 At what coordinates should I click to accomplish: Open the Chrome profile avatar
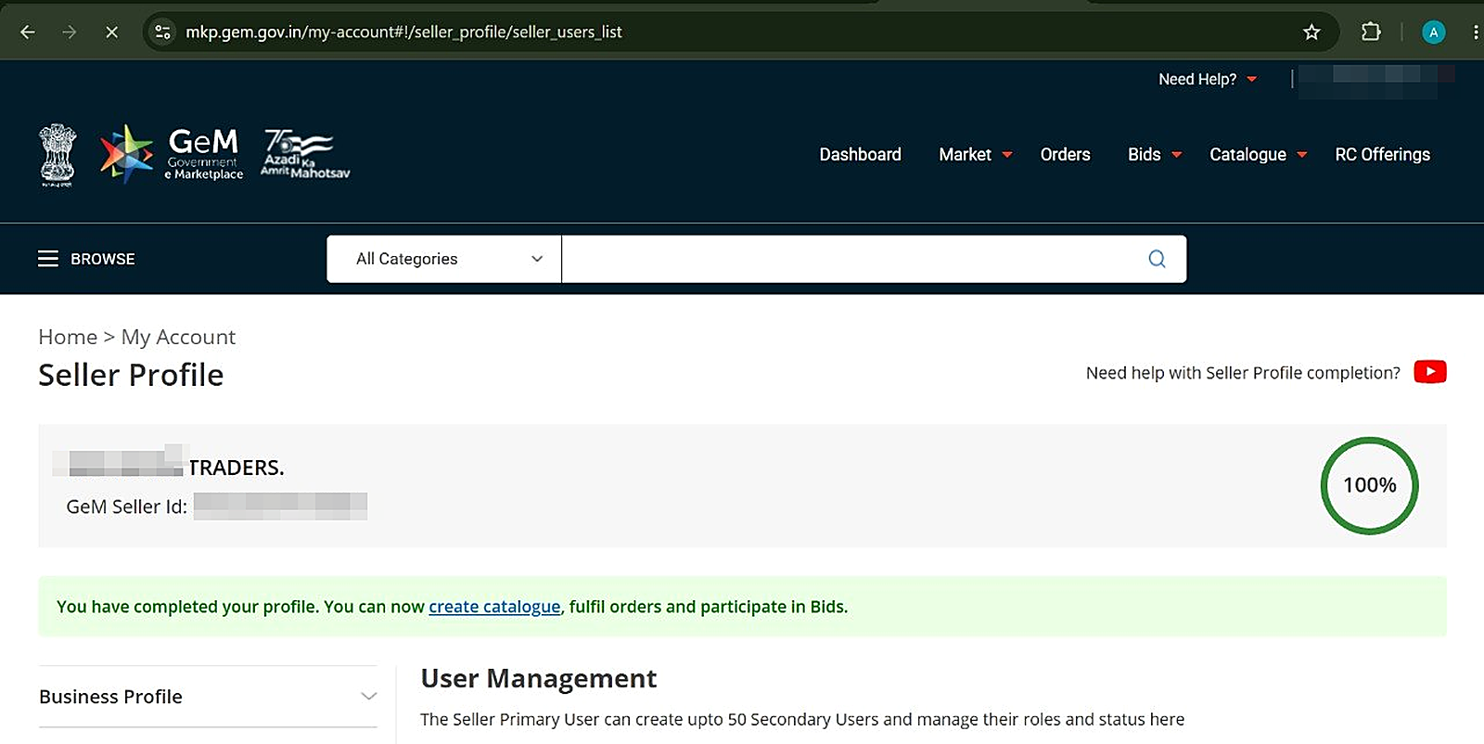[1433, 32]
